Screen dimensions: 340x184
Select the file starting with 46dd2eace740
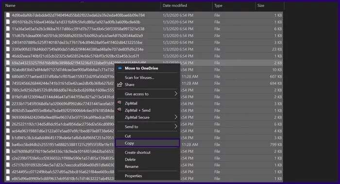[x=144, y=56]
